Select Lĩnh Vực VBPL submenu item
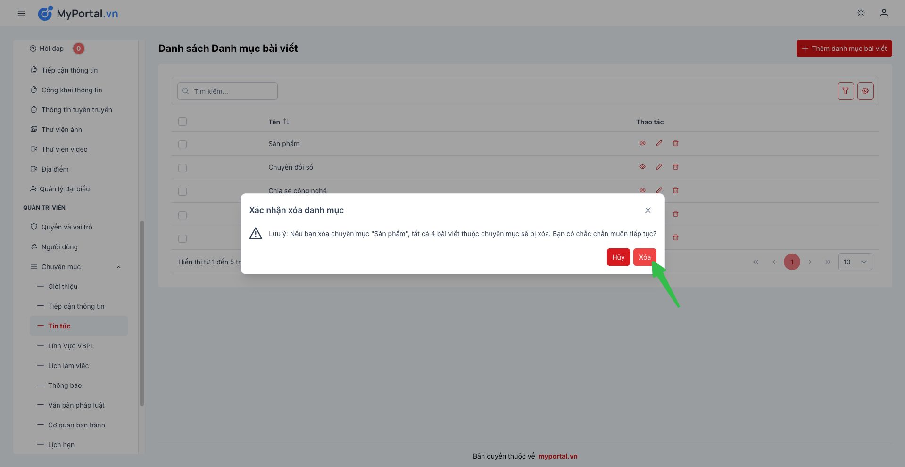 pos(71,346)
